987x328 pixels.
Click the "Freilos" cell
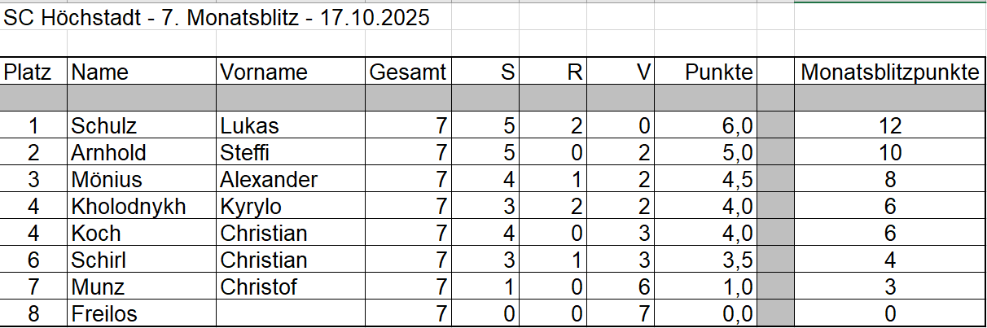coord(104,314)
